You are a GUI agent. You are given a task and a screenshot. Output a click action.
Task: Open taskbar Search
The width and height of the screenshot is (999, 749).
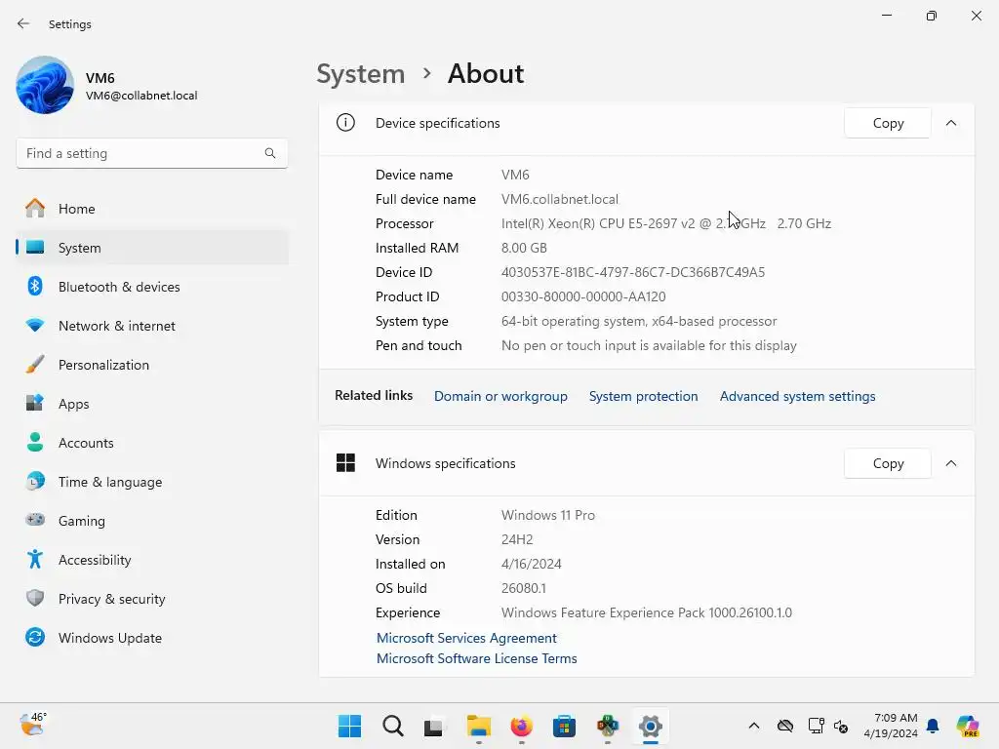point(393,726)
